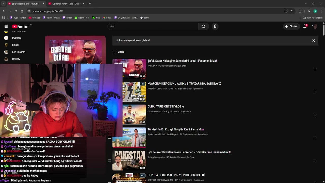325x183 pixels.
Task: Open options menu for Sinop'ta Keşif video
Action: 315,138
